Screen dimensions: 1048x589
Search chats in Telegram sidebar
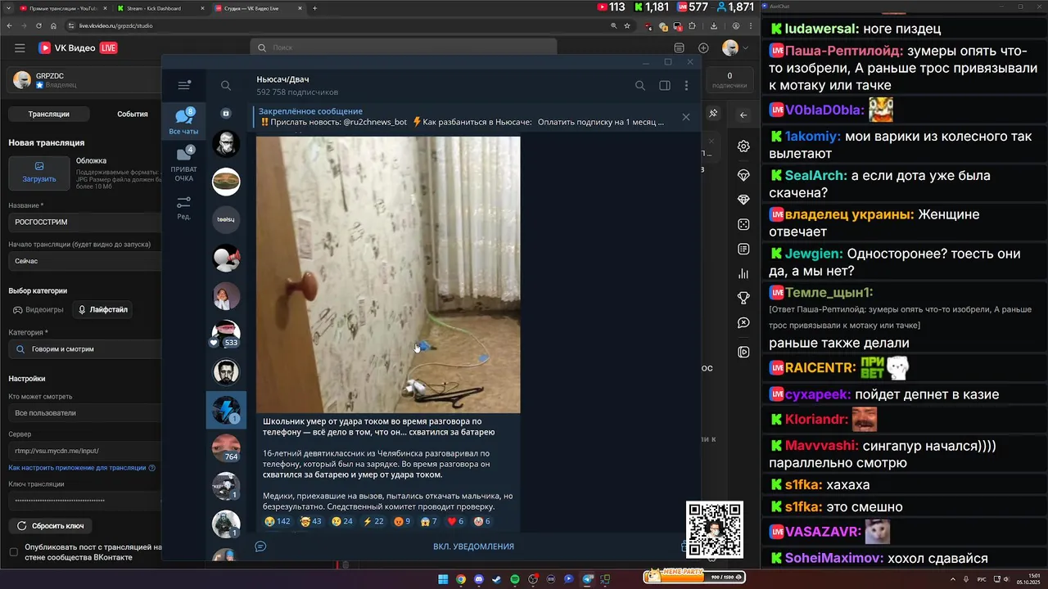[226, 85]
